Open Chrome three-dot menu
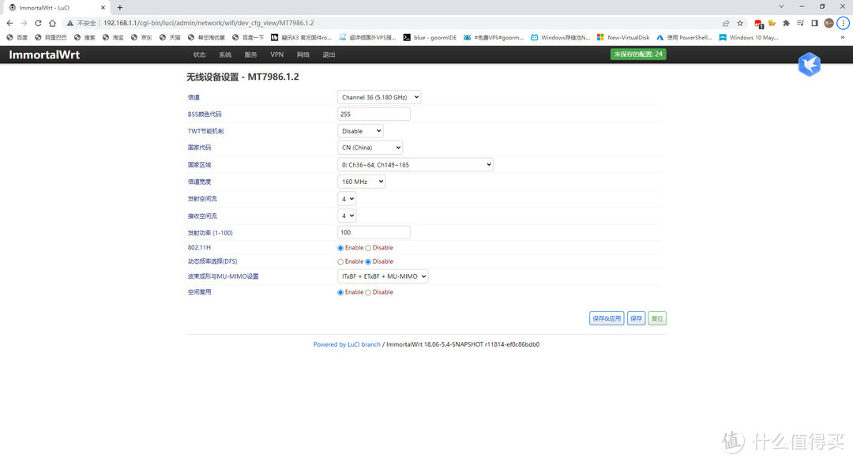The width and height of the screenshot is (853, 462). point(843,23)
